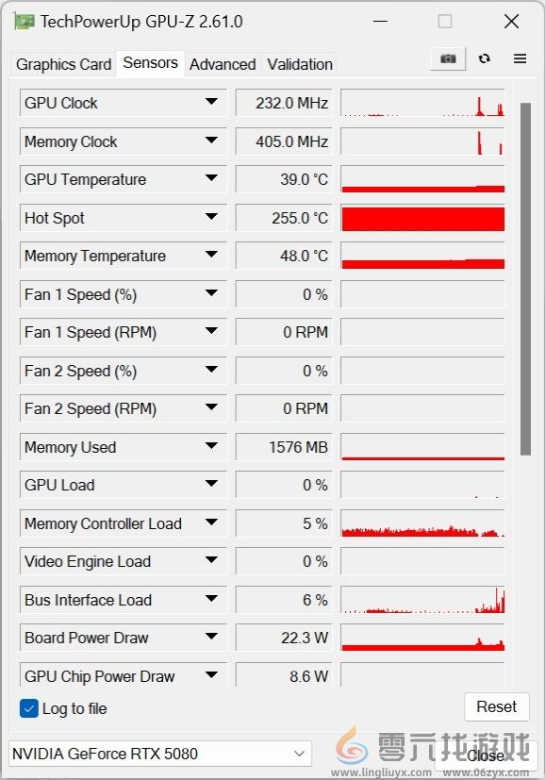Switch to the Graphics Card tab
Viewport: 545px width, 780px height.
click(62, 64)
